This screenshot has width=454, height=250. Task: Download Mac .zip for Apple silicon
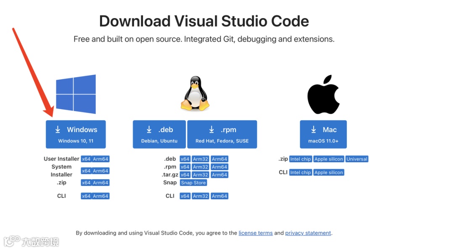(x=329, y=159)
